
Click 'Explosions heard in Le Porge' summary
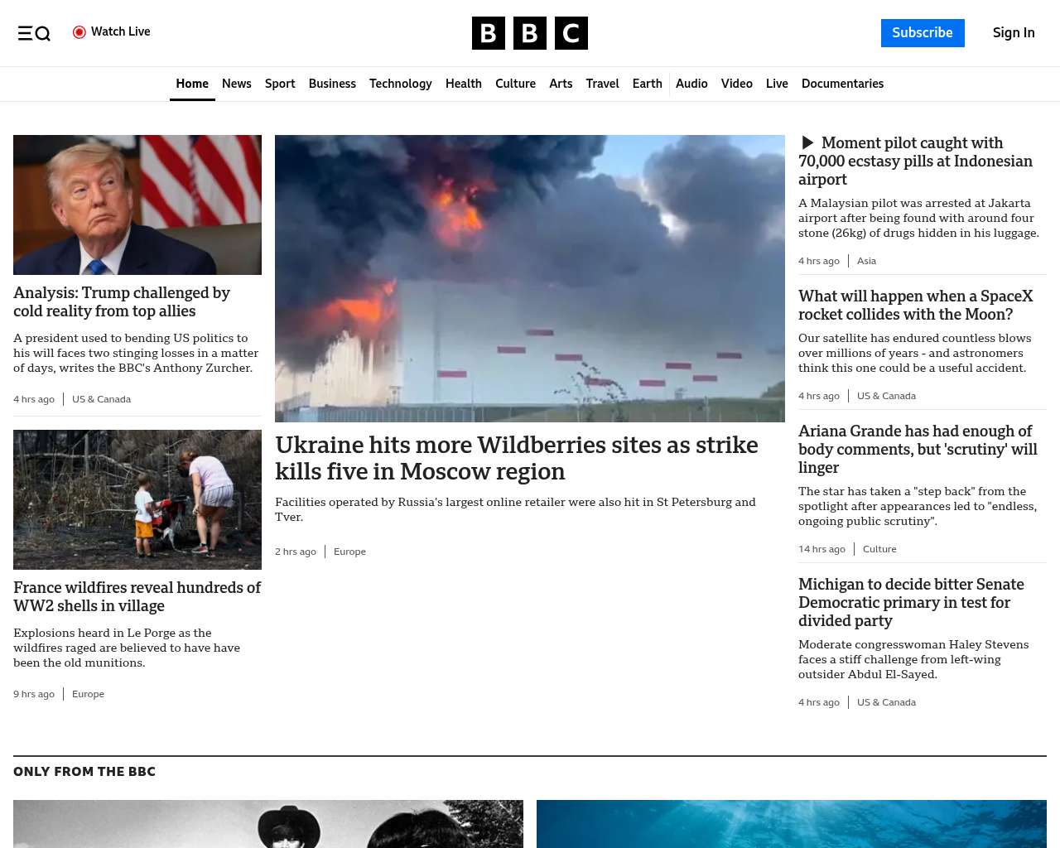[x=127, y=648]
